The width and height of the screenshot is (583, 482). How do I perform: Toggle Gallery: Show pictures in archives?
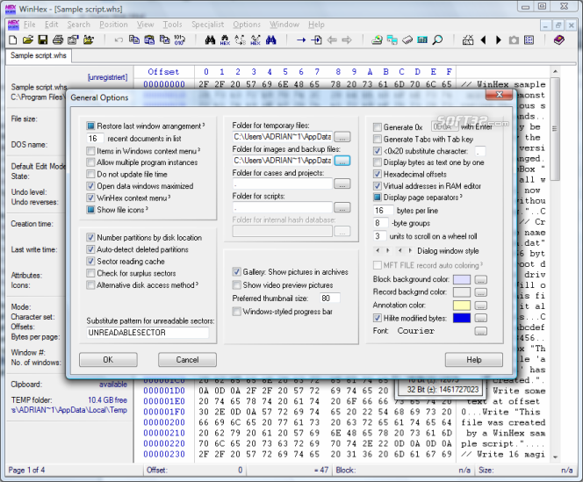point(236,272)
